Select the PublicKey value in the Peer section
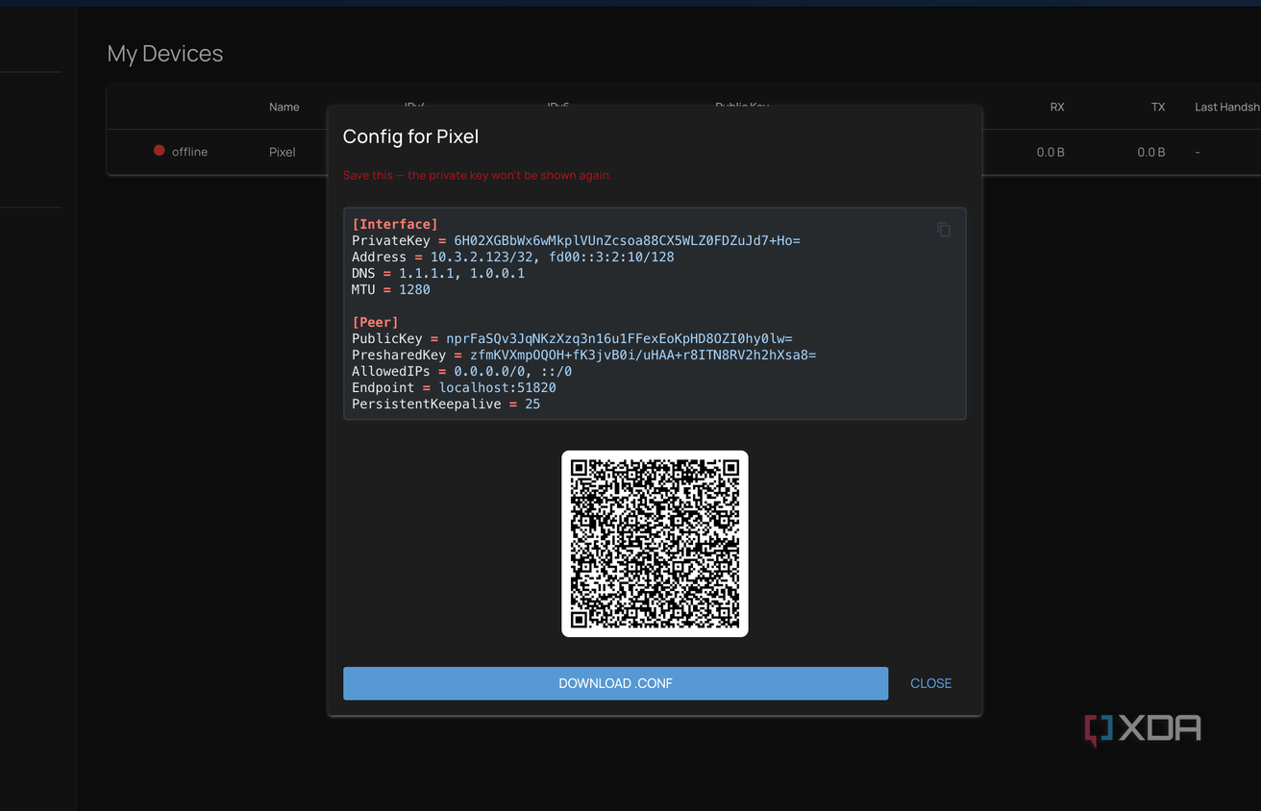The width and height of the screenshot is (1261, 811). [x=619, y=338]
